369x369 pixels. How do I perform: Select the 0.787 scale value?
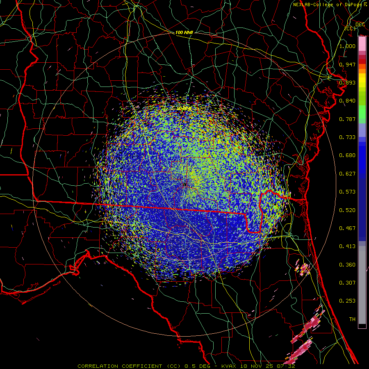(x=347, y=119)
